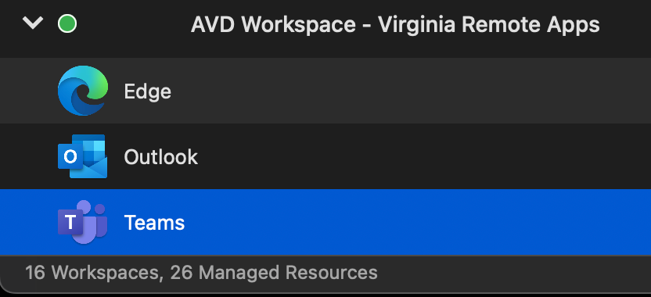651x297 pixels.
Task: Select the Edge text label
Action: tap(147, 91)
